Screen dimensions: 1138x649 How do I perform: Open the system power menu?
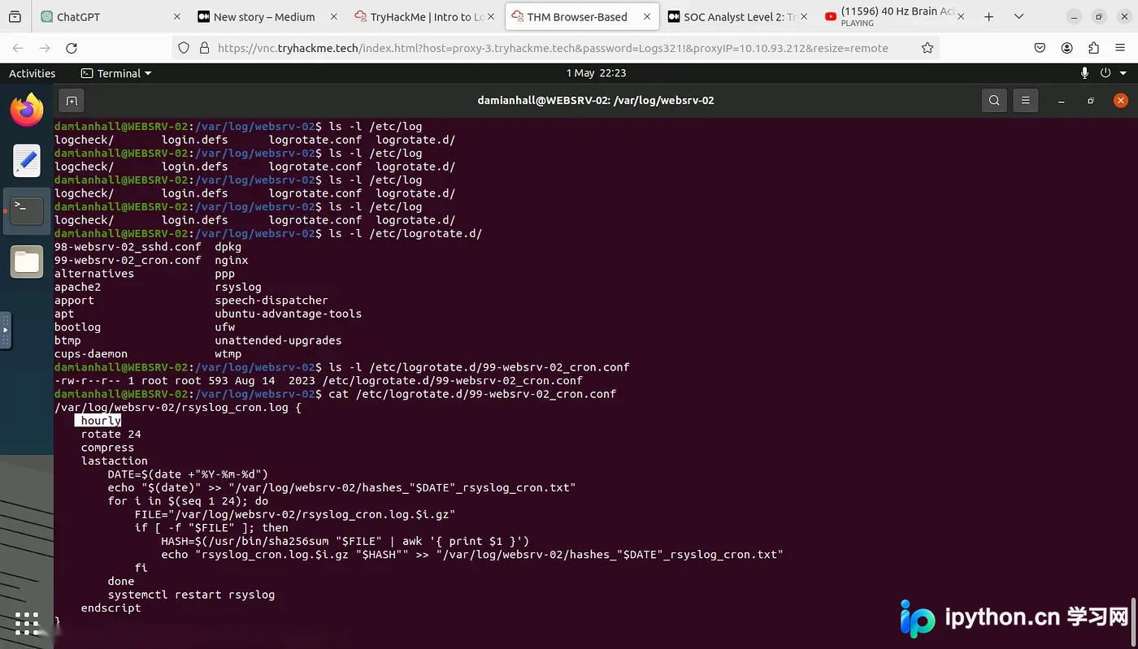[x=1114, y=73]
